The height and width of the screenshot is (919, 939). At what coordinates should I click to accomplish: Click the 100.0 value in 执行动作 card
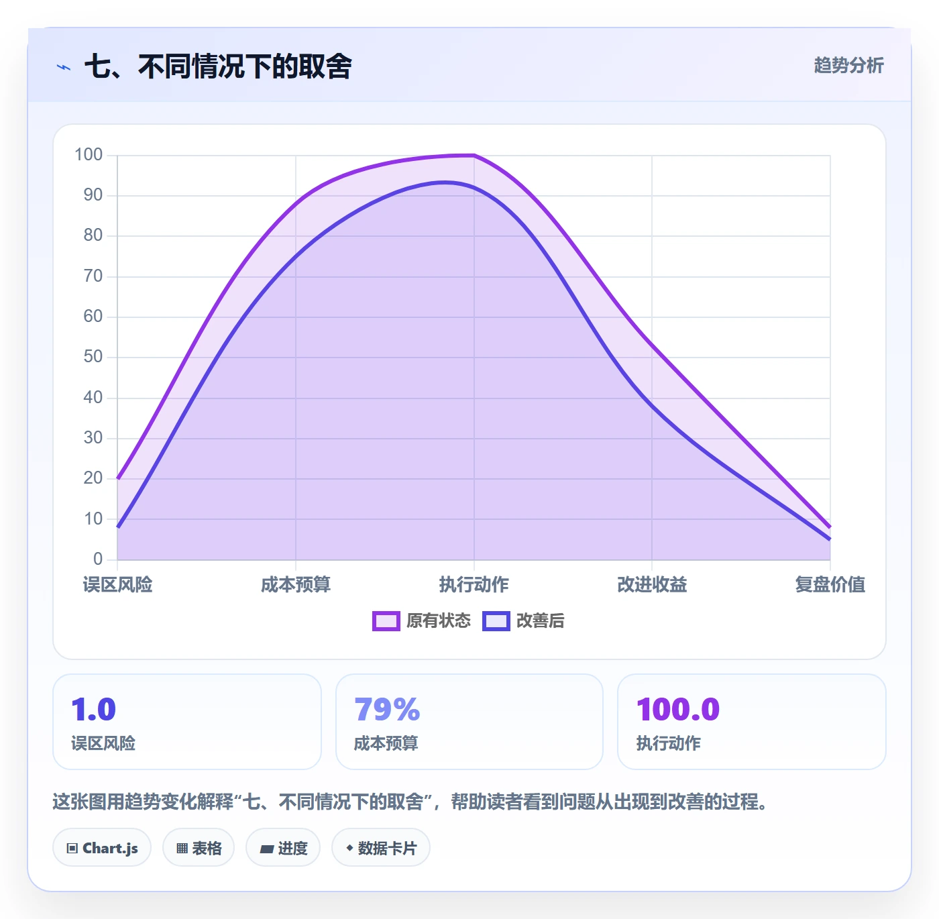(678, 710)
